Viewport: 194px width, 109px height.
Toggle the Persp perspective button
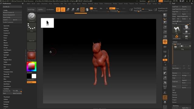tap(165, 42)
